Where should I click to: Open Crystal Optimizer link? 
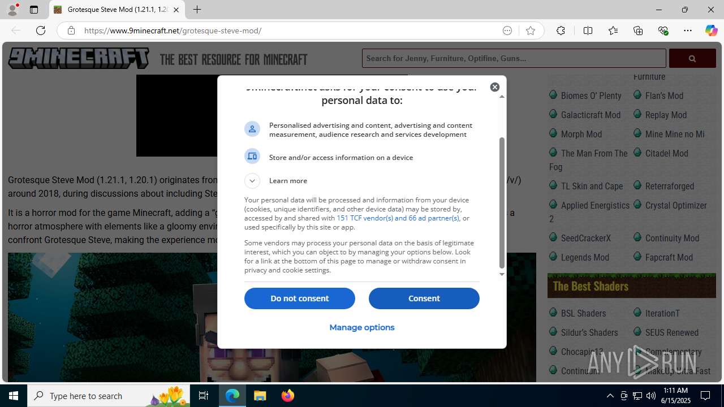click(x=676, y=205)
